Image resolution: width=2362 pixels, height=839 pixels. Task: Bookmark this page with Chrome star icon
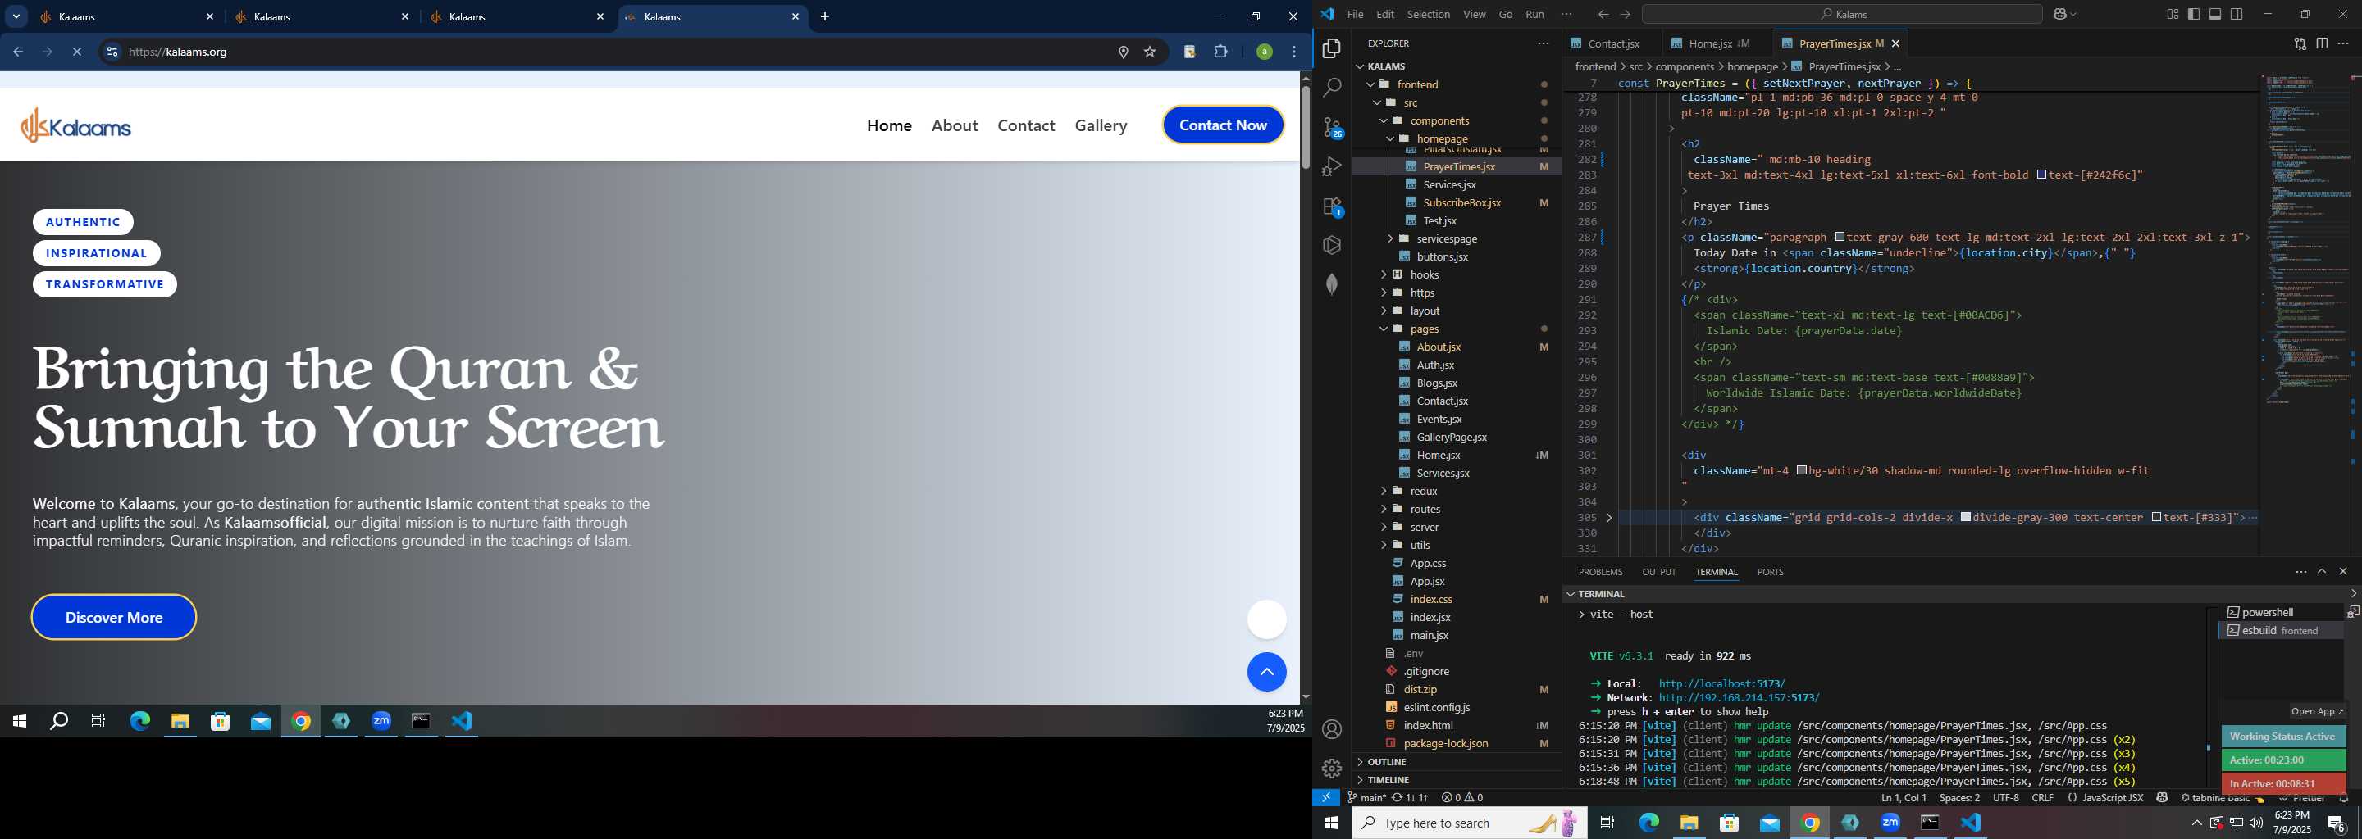click(x=1150, y=52)
